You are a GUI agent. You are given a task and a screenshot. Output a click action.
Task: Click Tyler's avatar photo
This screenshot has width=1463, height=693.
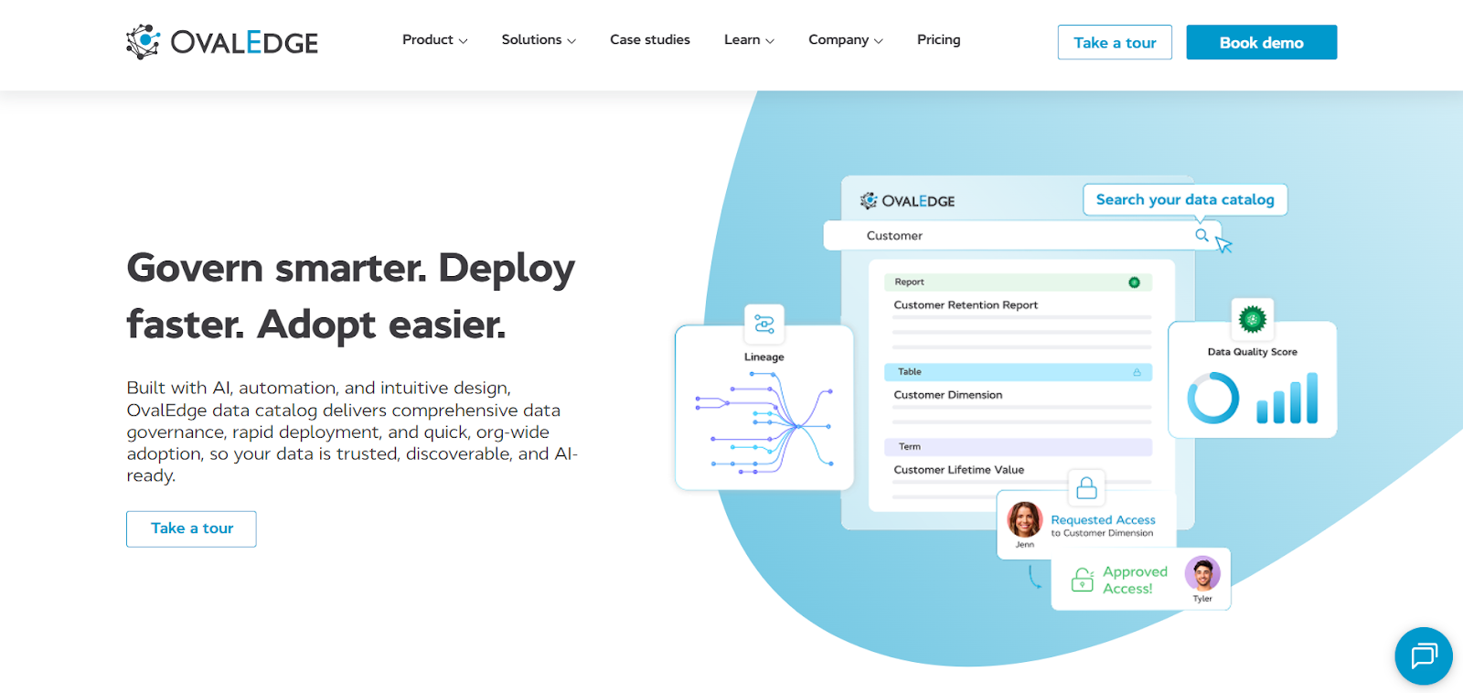coord(1202,574)
